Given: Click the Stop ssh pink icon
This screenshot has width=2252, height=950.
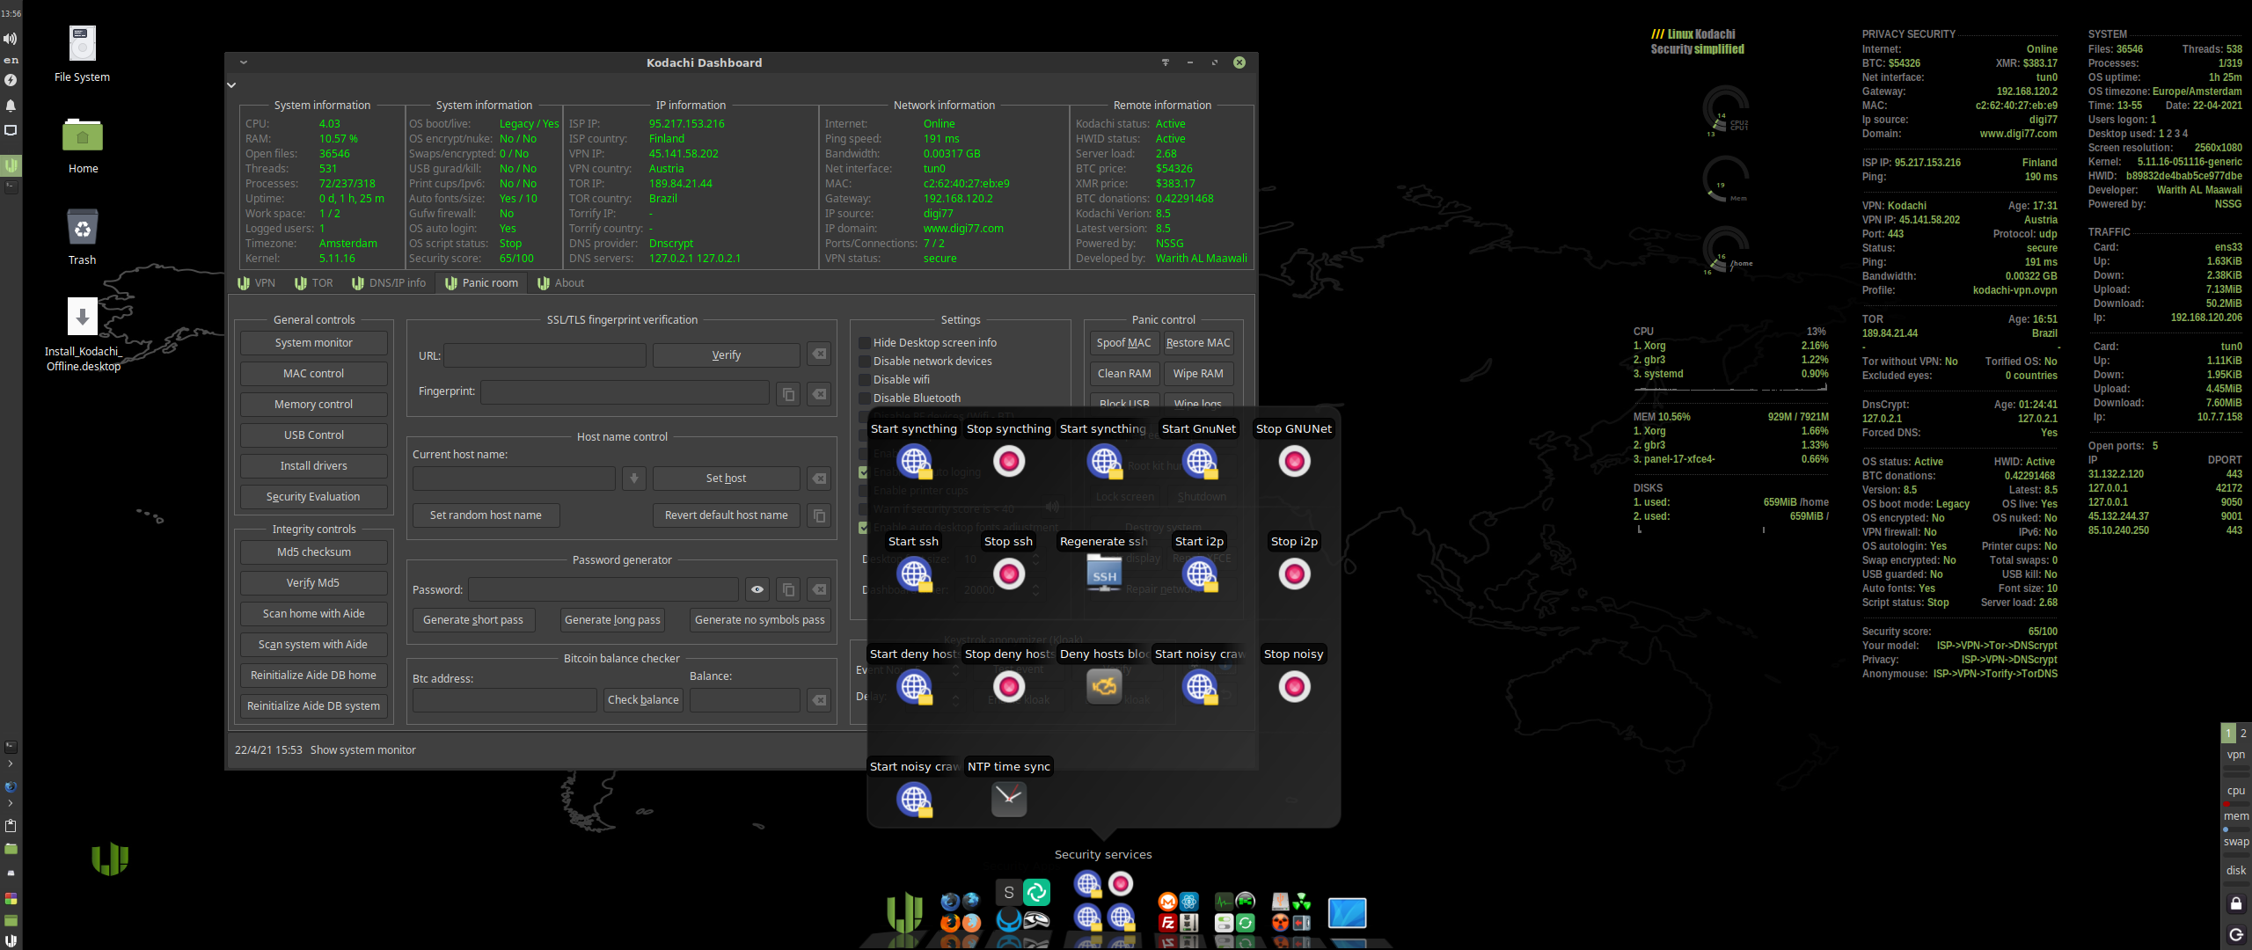Looking at the screenshot, I should click(x=1009, y=574).
